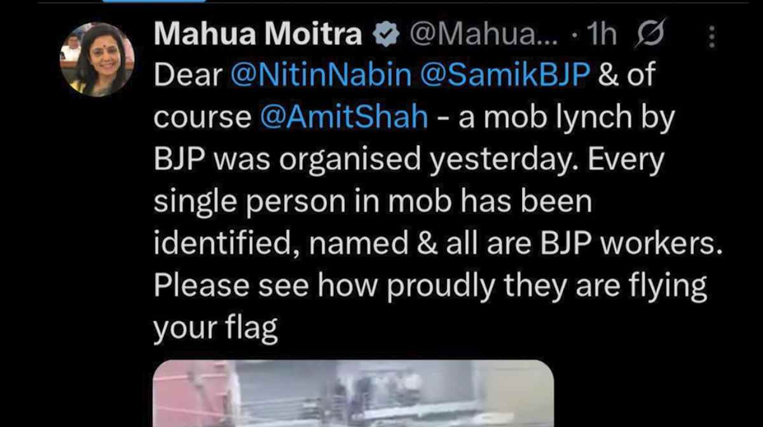Viewport: 763px width, 427px height.
Task: Click the blue active tab indicator
Action: point(154,1)
